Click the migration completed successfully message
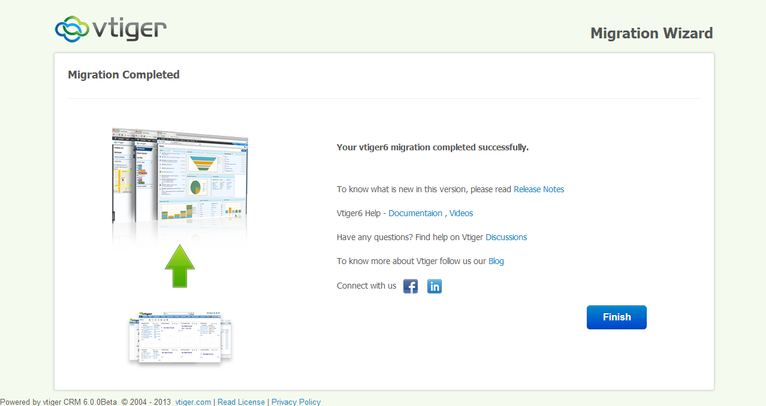766x406 pixels. pyautogui.click(x=432, y=147)
